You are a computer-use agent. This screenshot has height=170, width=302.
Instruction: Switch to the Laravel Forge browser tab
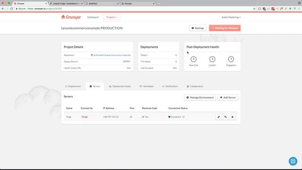[x=66, y=3]
